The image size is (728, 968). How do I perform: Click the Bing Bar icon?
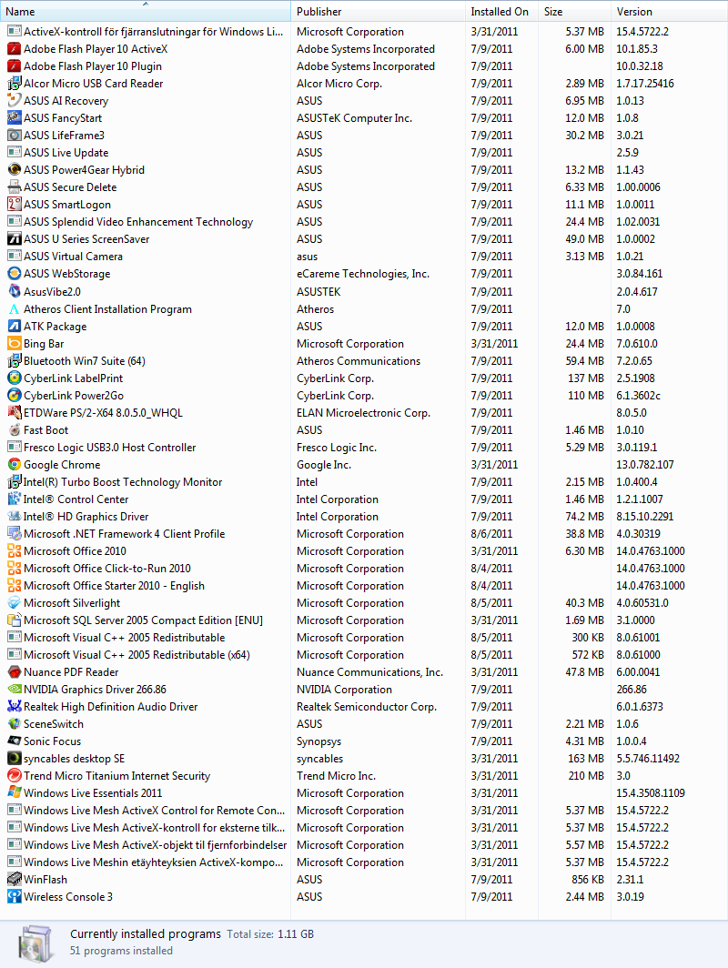[15, 344]
